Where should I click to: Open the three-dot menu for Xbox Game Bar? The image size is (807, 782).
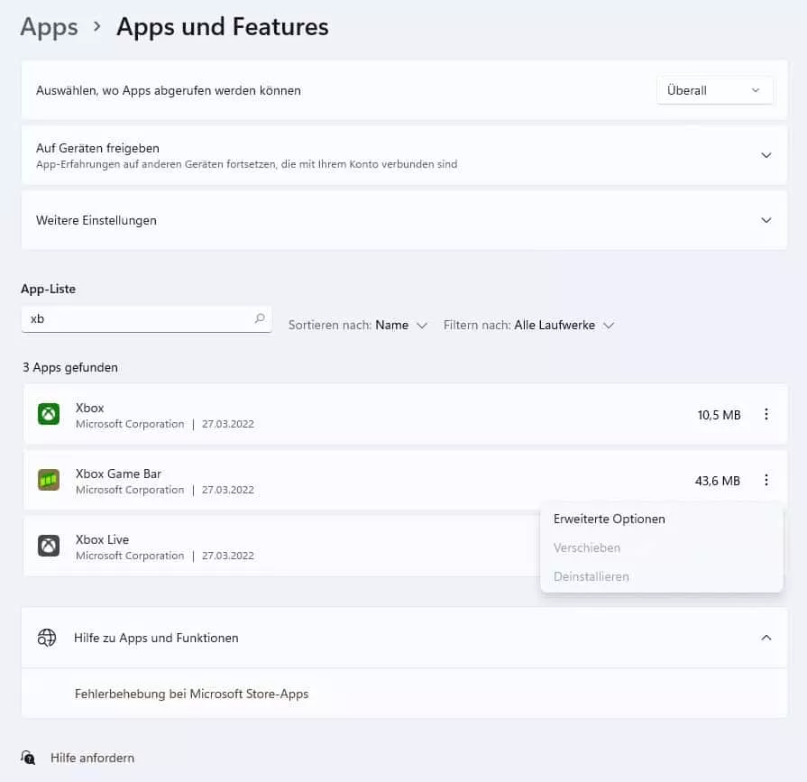[766, 481]
